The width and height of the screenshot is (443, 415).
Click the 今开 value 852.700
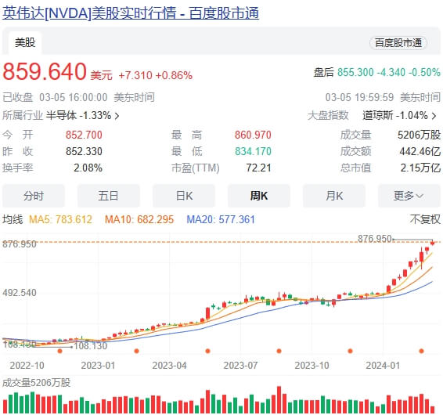coord(84,135)
